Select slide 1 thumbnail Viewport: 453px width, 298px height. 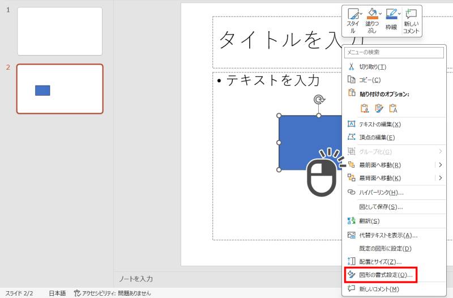point(60,31)
